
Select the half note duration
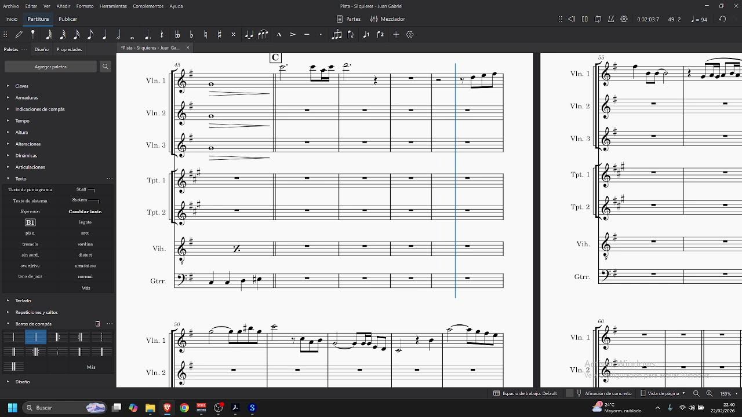tap(118, 35)
